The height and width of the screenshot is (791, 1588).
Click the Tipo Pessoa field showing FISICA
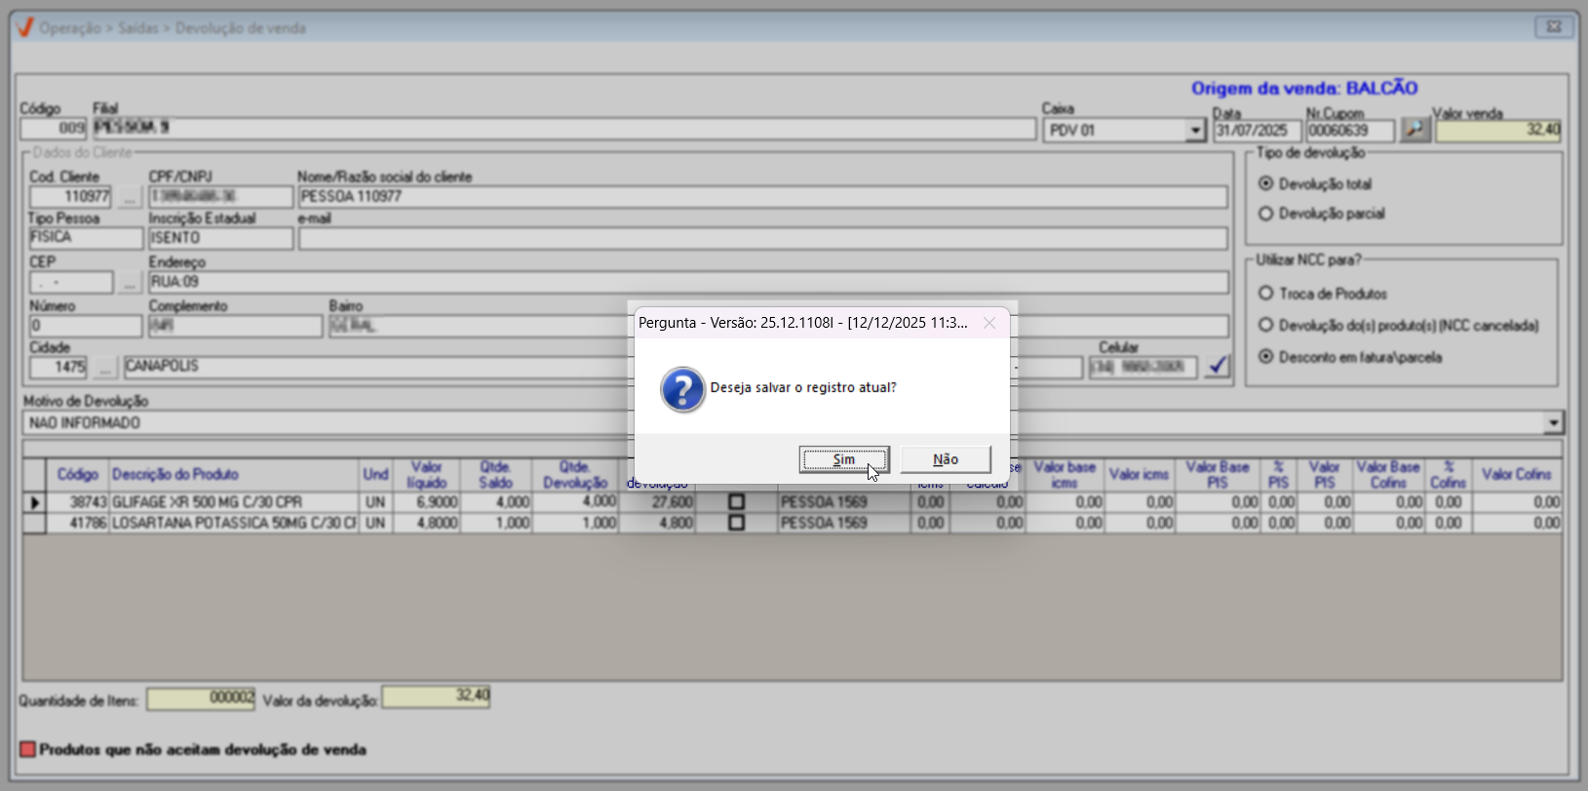pos(86,238)
